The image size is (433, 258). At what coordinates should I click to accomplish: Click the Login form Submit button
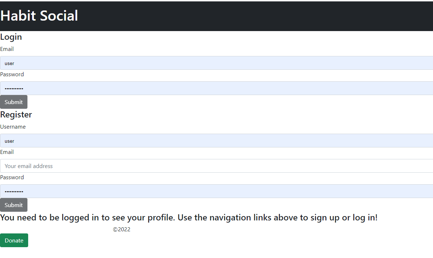[13, 102]
